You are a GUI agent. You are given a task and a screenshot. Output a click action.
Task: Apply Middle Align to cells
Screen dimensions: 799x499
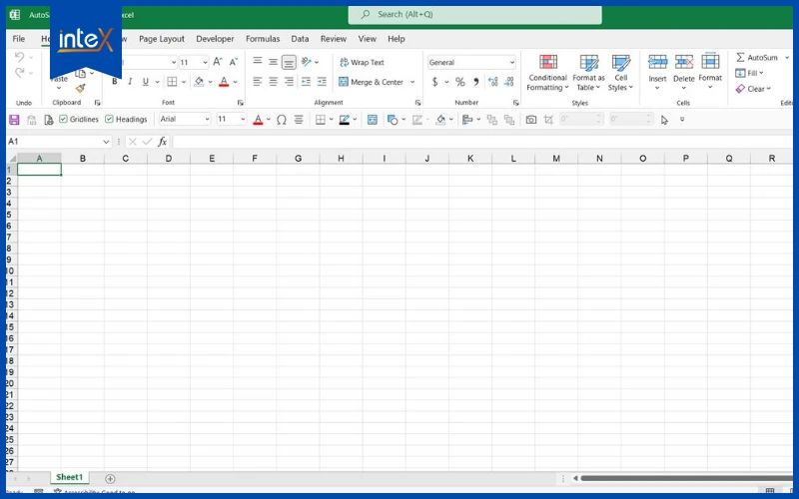pyautogui.click(x=273, y=62)
